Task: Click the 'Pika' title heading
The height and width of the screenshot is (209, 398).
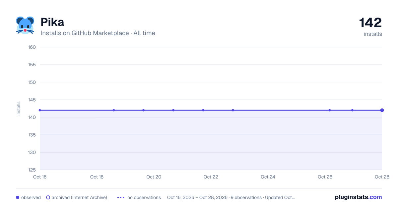Action: coord(52,22)
